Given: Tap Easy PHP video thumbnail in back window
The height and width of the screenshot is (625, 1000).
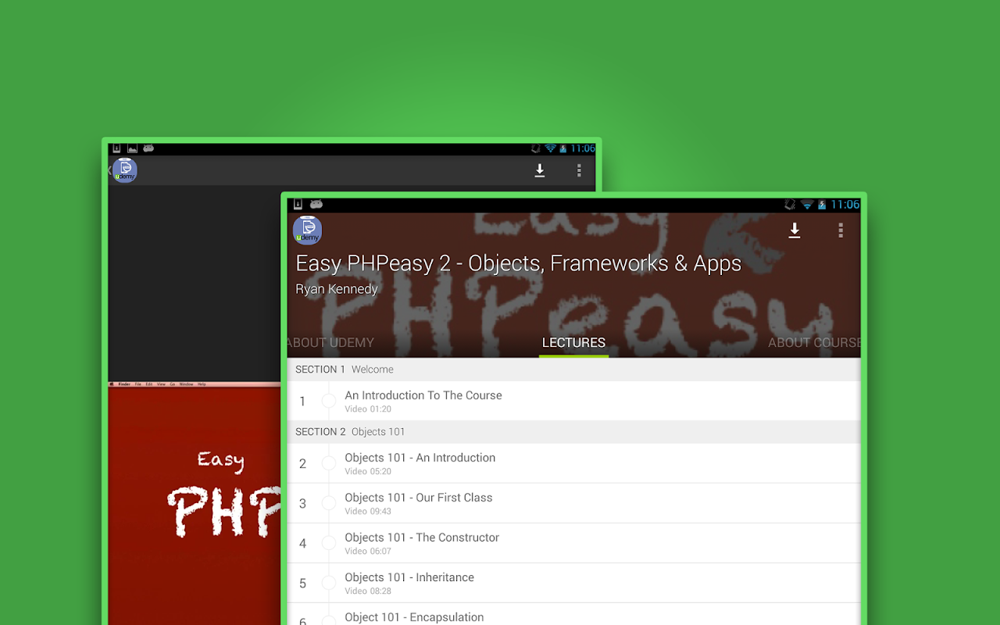Looking at the screenshot, I should pos(194,504).
